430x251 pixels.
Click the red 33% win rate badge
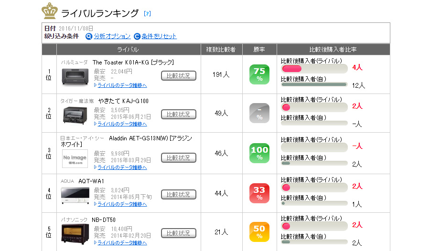pos(259,193)
